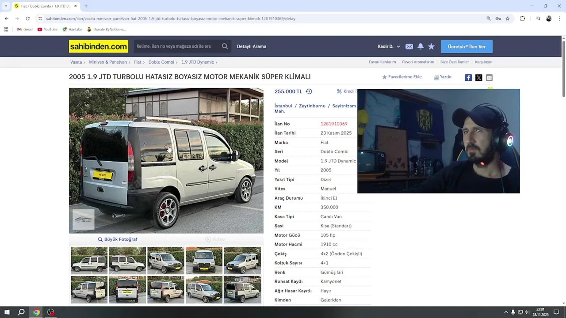Click Büyük Fotoğraf tab
This screenshot has height=318, width=566.
point(118,239)
